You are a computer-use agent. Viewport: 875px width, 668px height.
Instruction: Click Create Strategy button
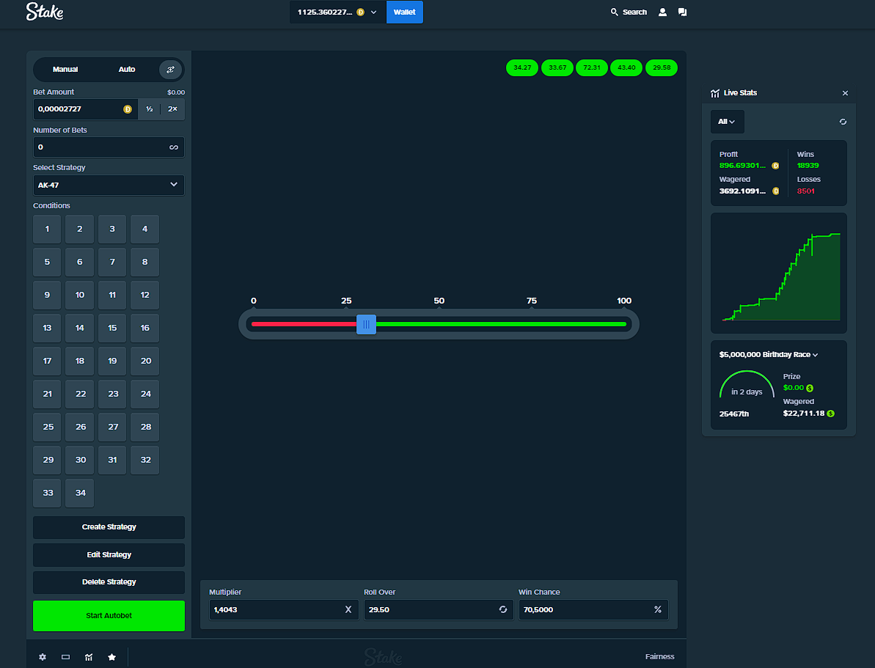[x=109, y=526]
